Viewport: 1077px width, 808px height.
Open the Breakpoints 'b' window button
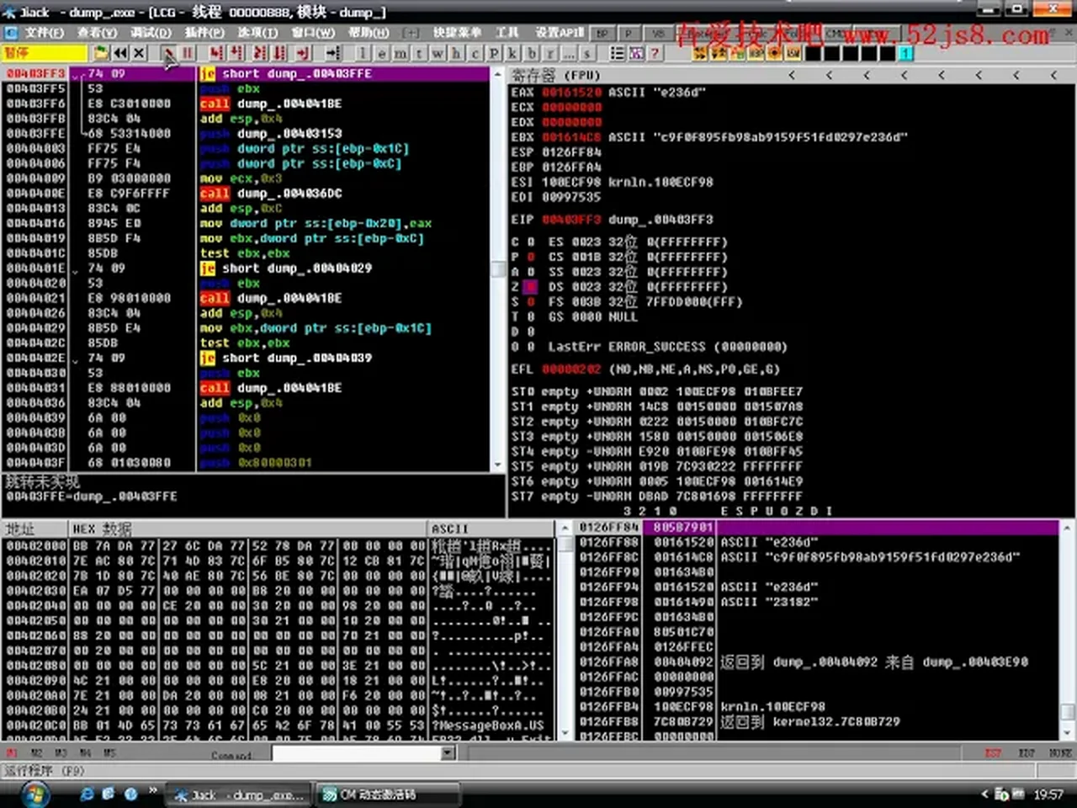tap(532, 53)
